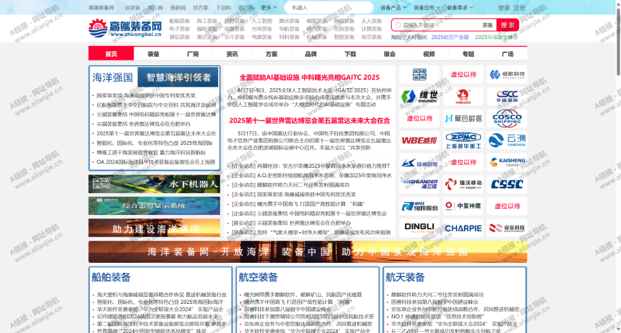Switch to the 方案 tab
The image size is (621, 333).
click(x=272, y=54)
